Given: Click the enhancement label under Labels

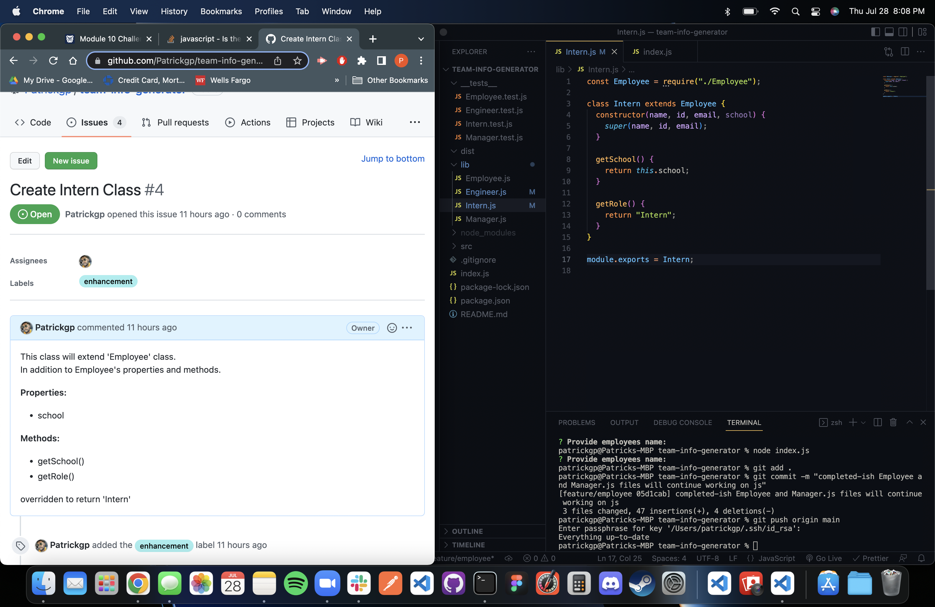Looking at the screenshot, I should (x=108, y=281).
